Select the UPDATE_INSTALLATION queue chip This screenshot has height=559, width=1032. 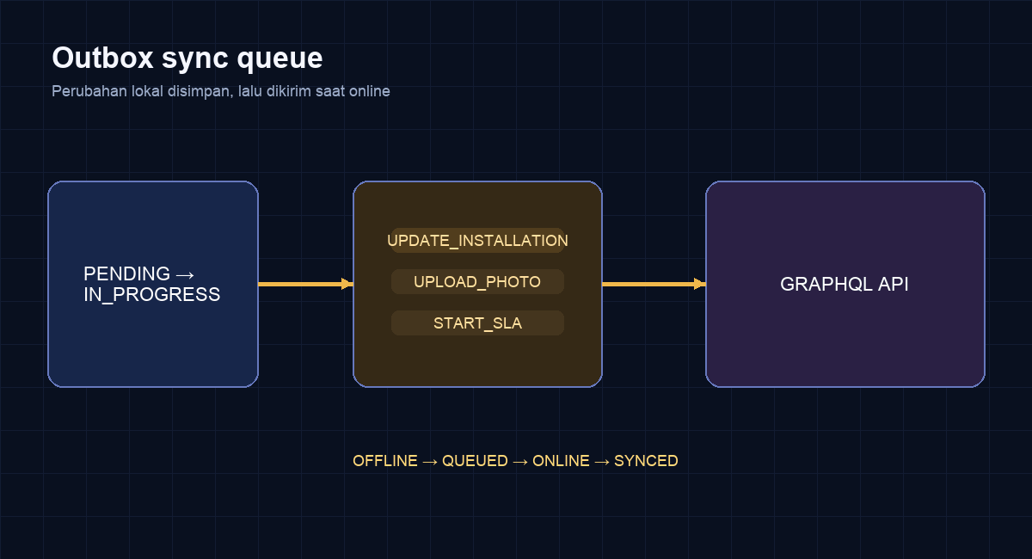click(477, 241)
